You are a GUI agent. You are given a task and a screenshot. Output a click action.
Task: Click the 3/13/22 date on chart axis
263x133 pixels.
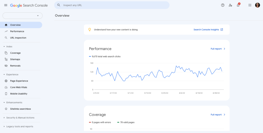point(148,93)
